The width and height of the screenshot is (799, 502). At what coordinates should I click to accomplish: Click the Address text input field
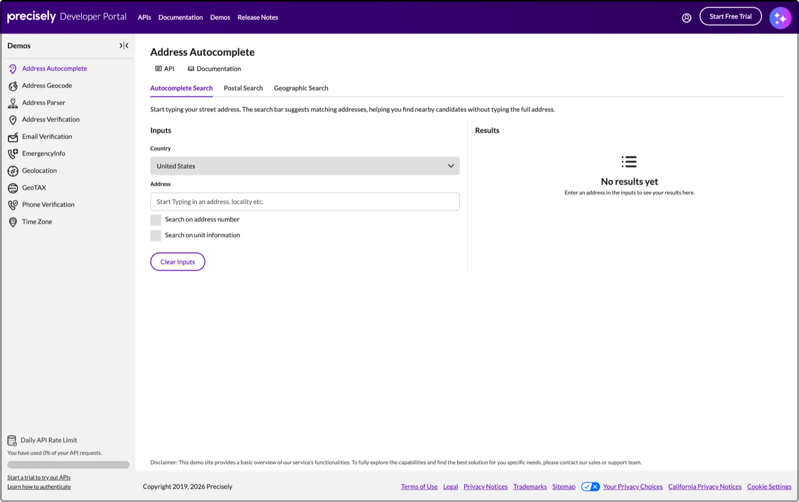coord(305,202)
